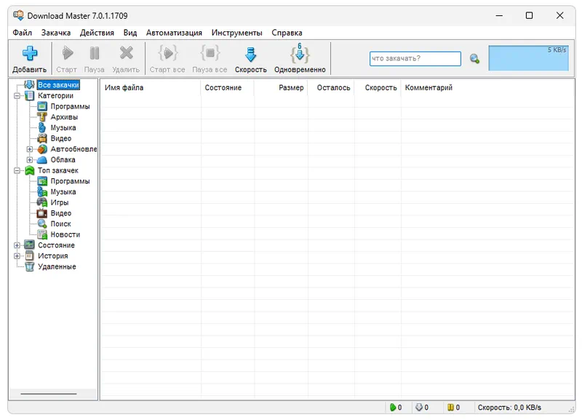The height and width of the screenshot is (420, 582).
Task: Click the Пауза все toolbar icon
Action: 210,53
